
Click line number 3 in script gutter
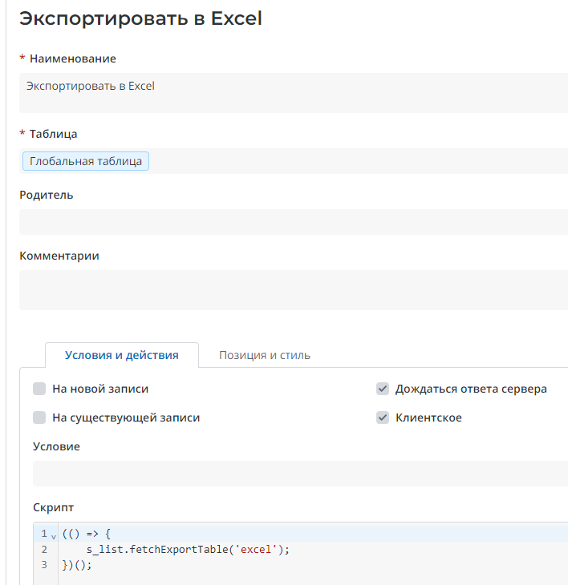44,564
